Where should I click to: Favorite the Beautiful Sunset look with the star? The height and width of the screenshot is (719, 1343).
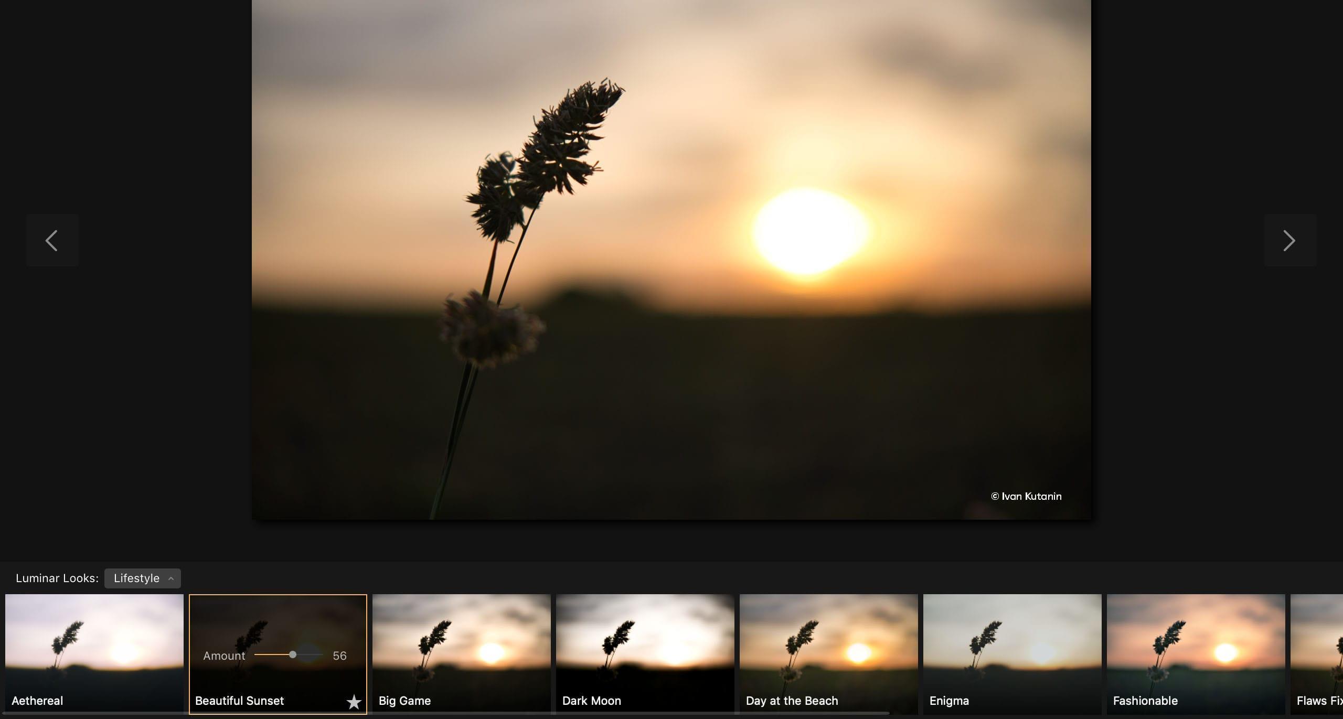click(x=354, y=701)
